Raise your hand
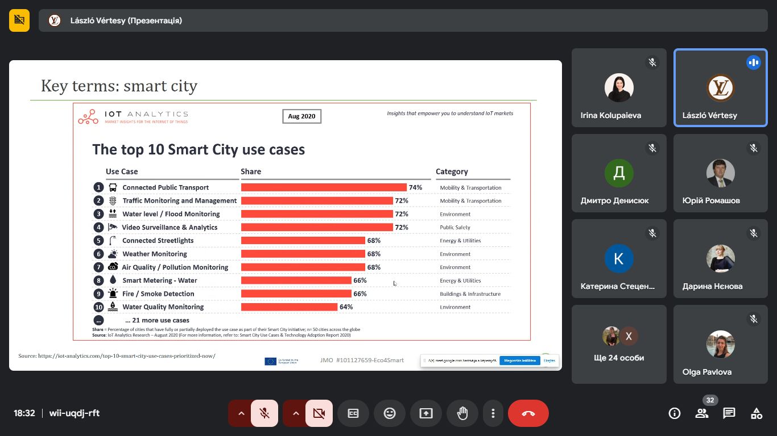This screenshot has height=436, width=777. pos(462,413)
